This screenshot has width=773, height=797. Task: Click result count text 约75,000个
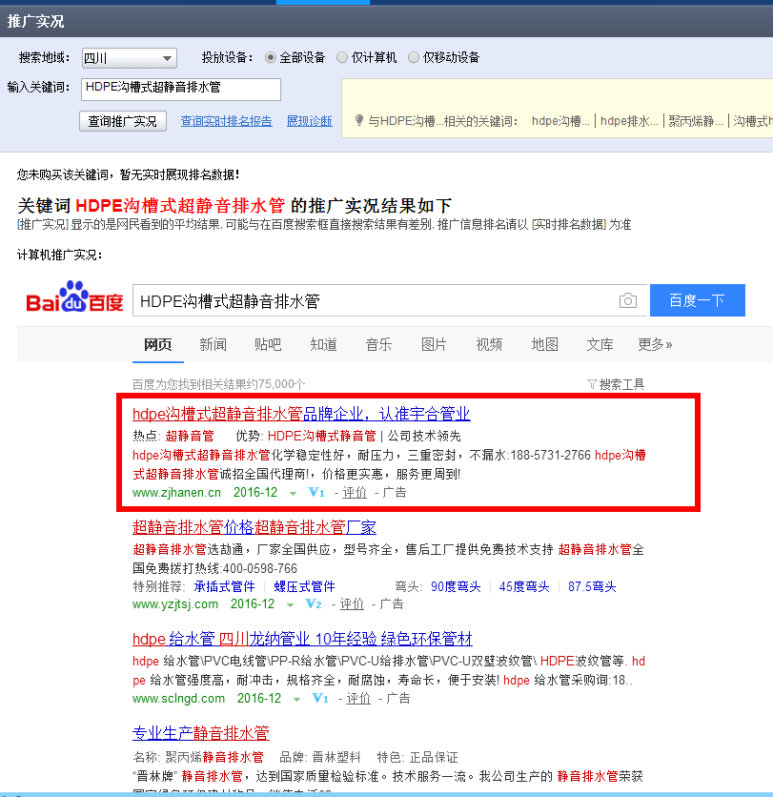(x=276, y=384)
